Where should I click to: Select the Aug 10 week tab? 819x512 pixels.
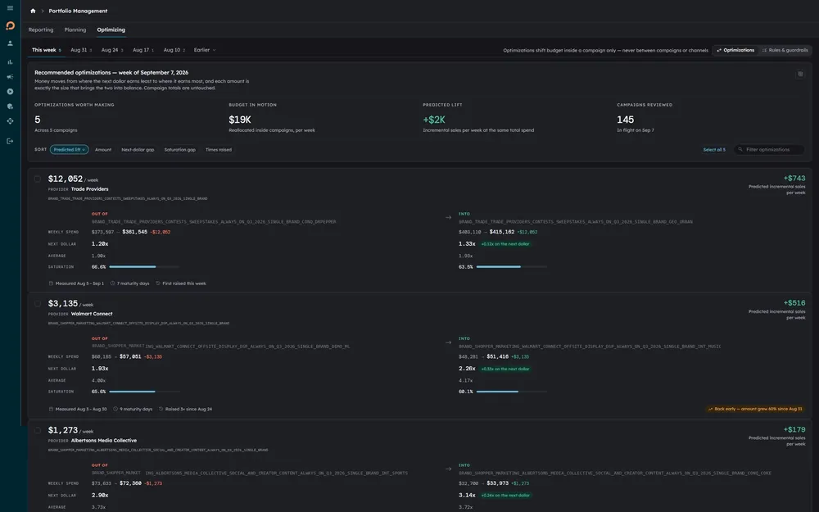(x=174, y=50)
